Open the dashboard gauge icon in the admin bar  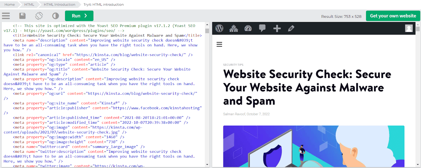point(248,28)
